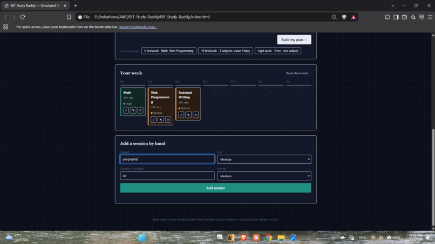The width and height of the screenshot is (435, 244).
Task: Click the Technical Writing card title
Action: pyautogui.click(x=185, y=95)
